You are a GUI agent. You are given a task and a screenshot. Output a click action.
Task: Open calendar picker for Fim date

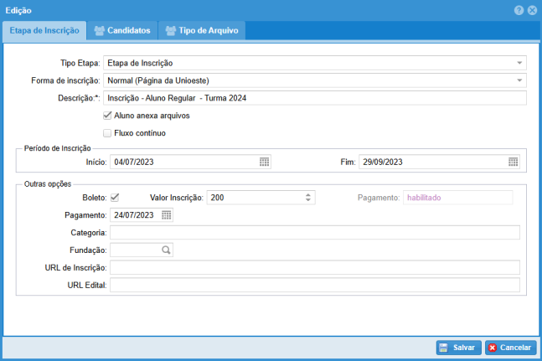pos(513,162)
